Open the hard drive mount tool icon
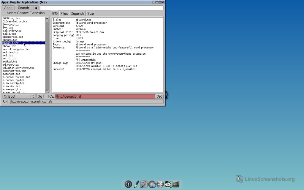Image resolution: width=304 pixels, height=190 pixels. (x=168, y=184)
